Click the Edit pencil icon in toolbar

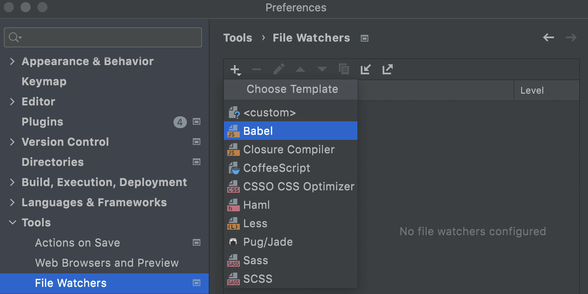278,69
